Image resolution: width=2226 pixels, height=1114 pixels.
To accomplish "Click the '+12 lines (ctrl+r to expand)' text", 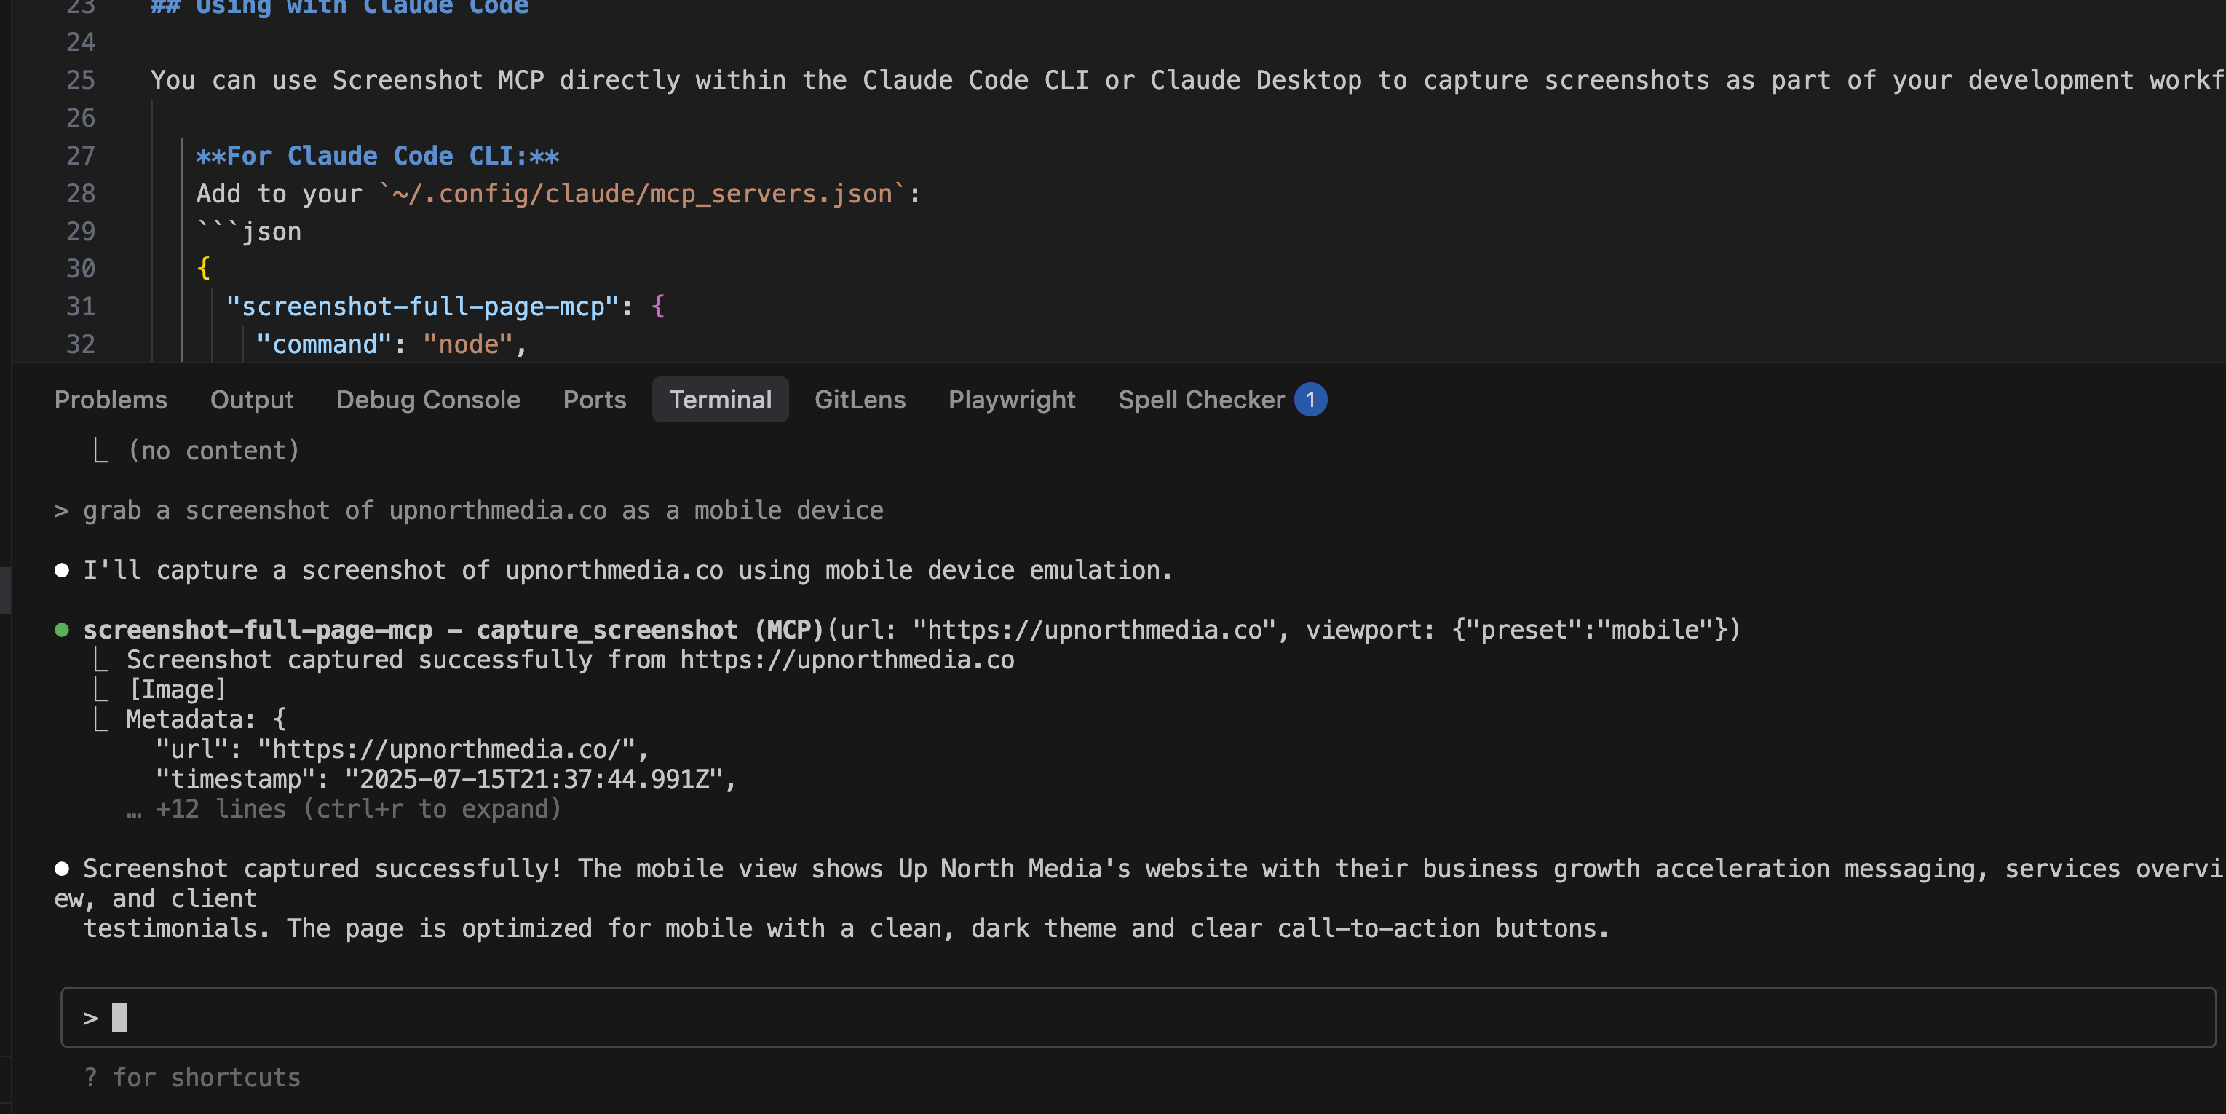I will [x=359, y=809].
